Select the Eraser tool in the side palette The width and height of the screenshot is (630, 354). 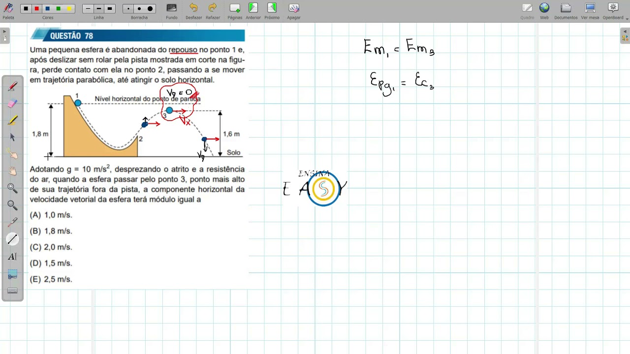point(12,104)
